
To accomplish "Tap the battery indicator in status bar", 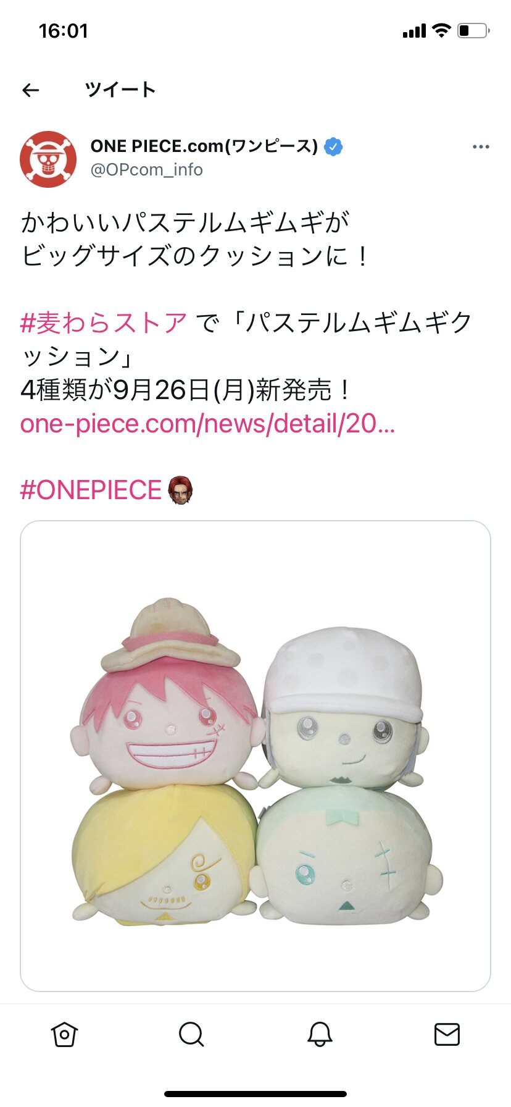I will point(473,31).
